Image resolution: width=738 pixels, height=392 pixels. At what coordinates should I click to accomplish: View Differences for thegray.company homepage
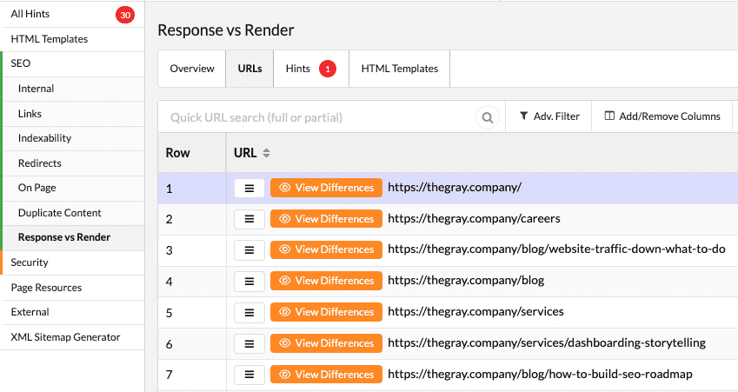click(326, 188)
